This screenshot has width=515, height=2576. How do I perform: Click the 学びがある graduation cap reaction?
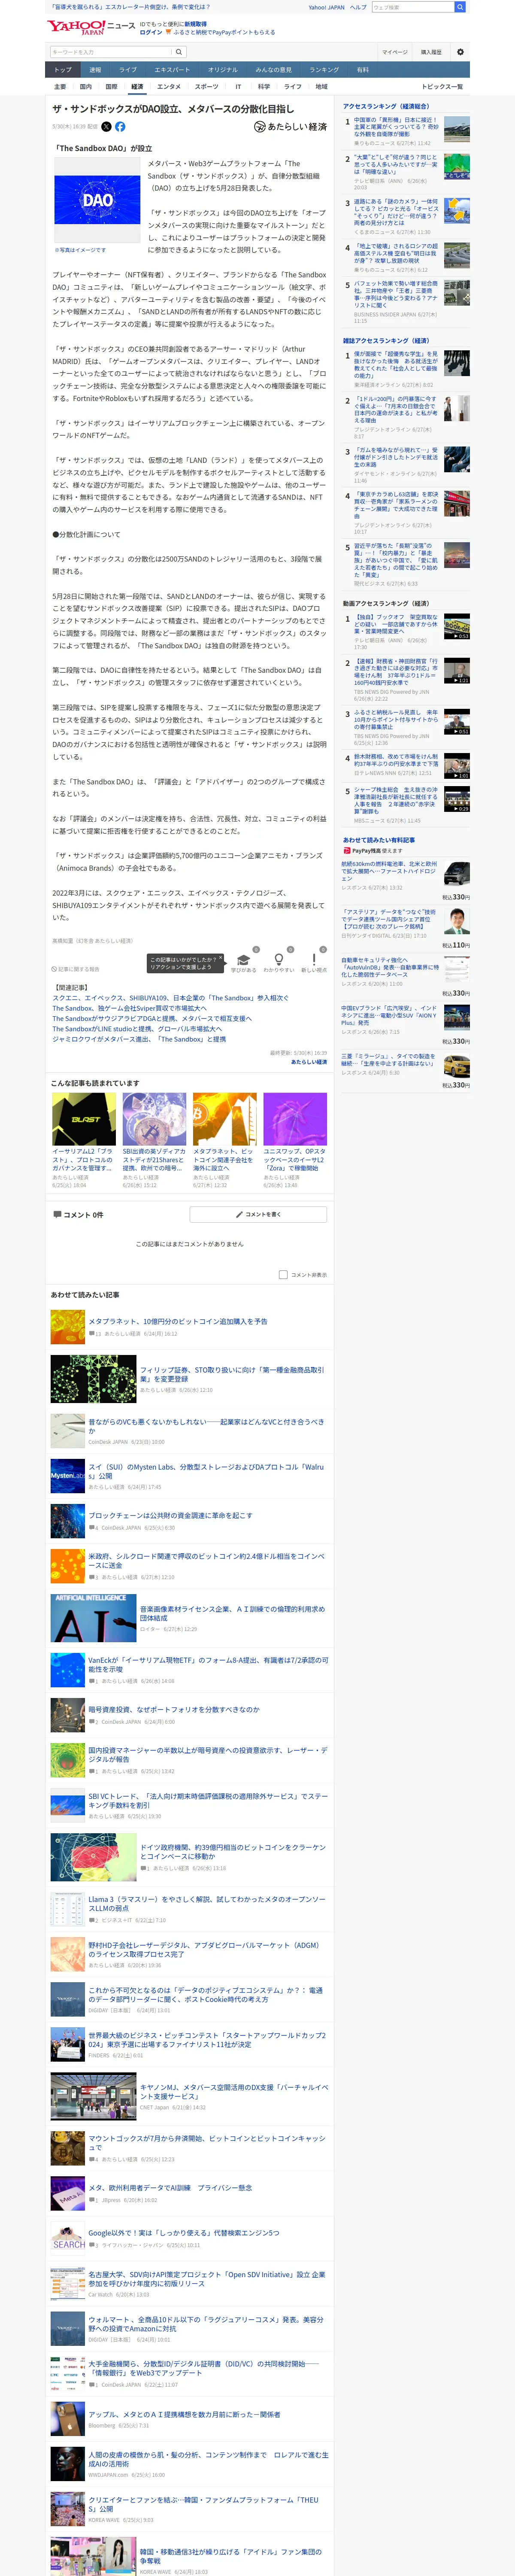[x=243, y=959]
